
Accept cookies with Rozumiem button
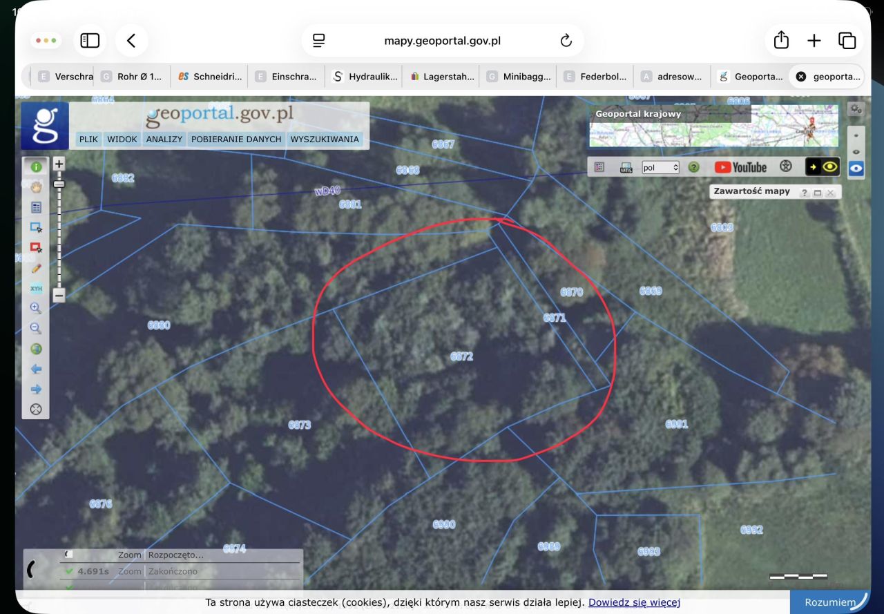829,602
